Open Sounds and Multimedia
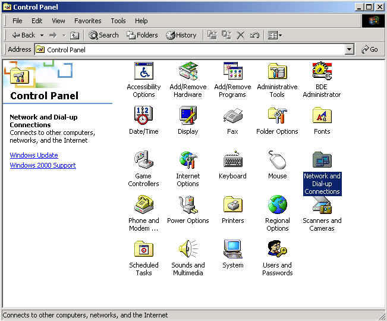The image size is (387, 321). (x=188, y=258)
